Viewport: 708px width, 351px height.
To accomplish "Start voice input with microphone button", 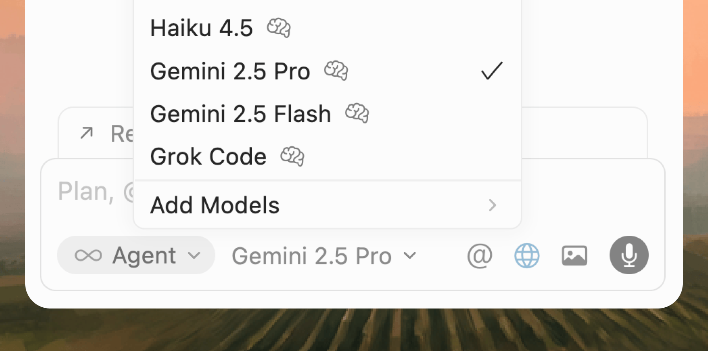I will (x=629, y=255).
